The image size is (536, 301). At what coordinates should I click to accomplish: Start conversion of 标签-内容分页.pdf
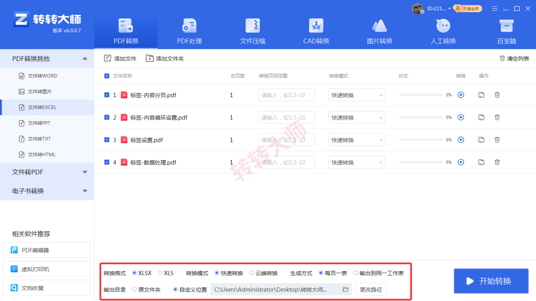click(461, 94)
